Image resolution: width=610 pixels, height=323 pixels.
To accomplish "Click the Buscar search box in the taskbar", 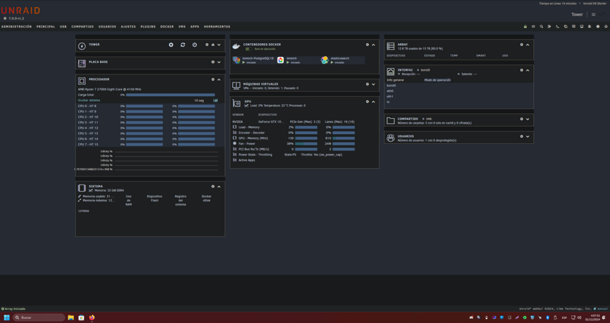I will click(x=39, y=318).
